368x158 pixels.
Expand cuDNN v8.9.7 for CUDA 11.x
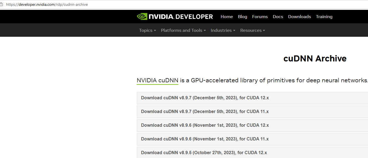(x=252, y=112)
